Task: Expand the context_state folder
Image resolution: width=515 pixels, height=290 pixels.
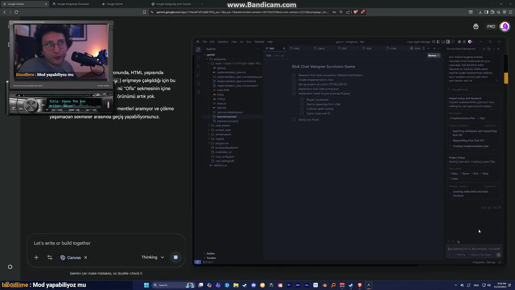Action: pos(223,130)
